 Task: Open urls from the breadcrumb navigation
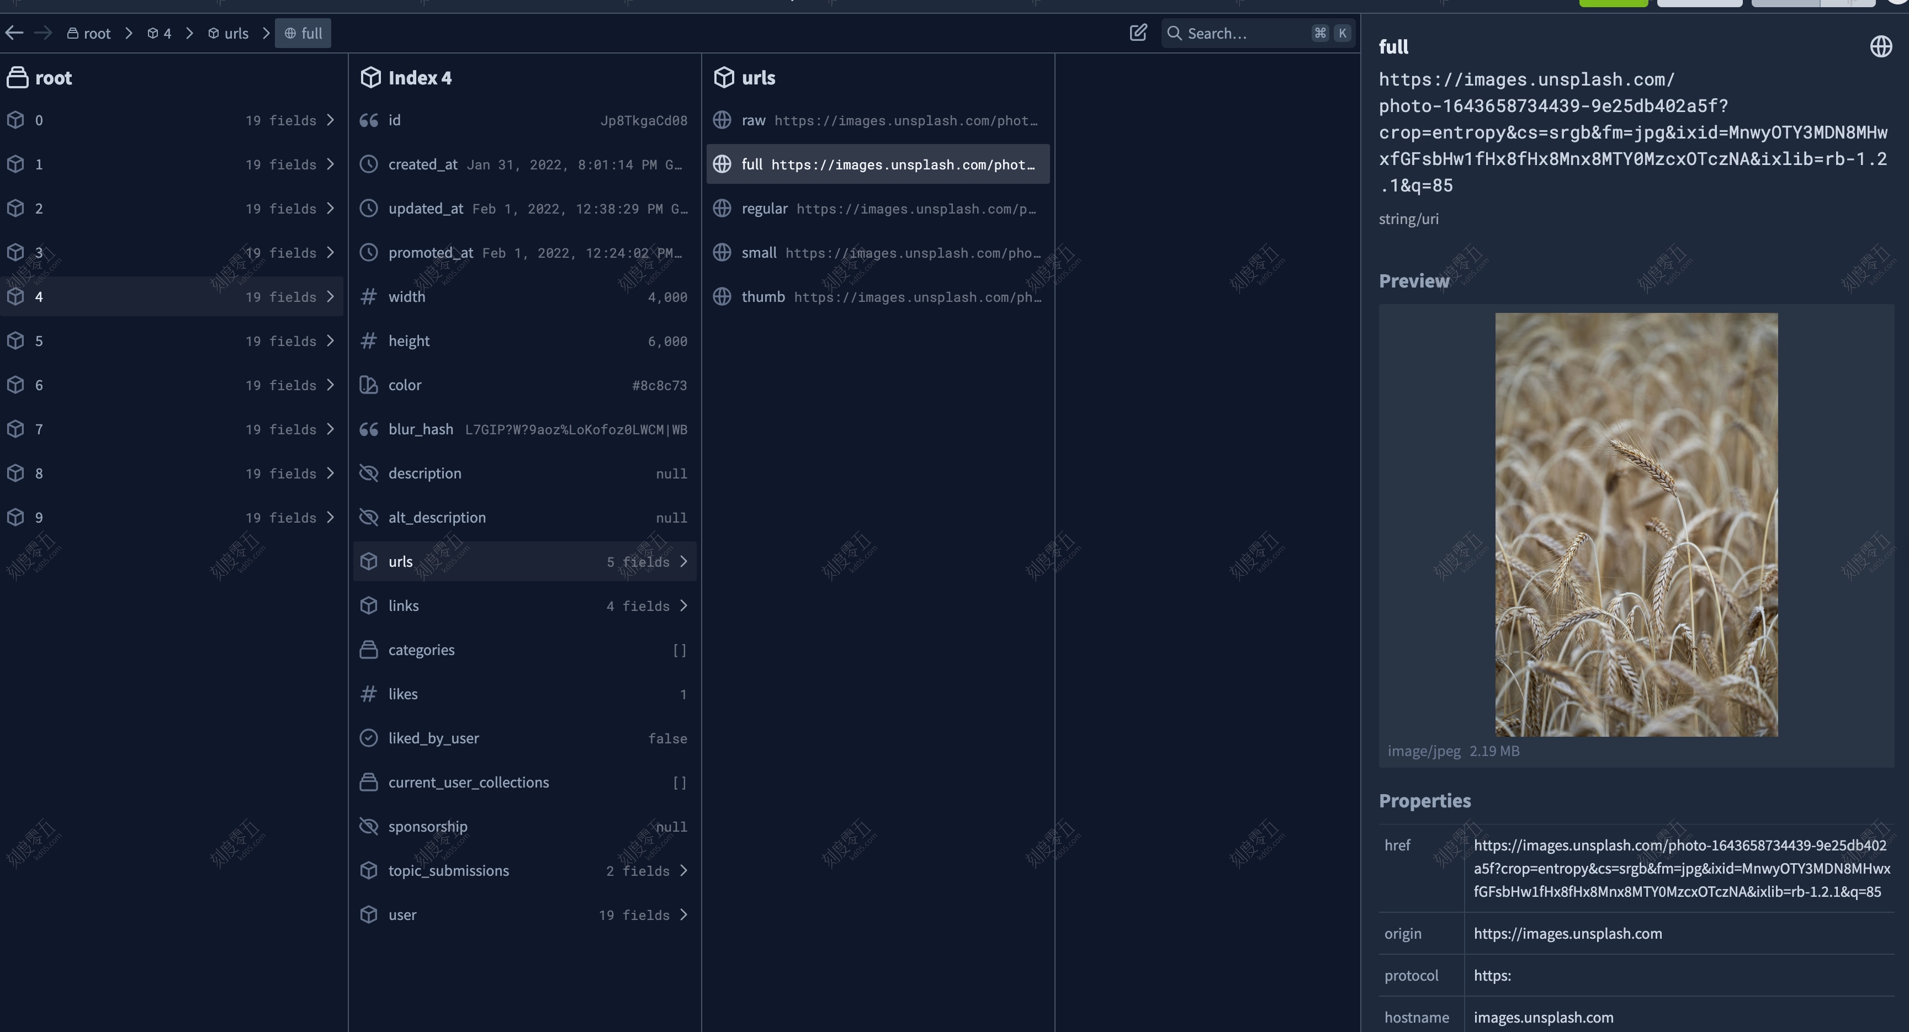pyautogui.click(x=235, y=33)
